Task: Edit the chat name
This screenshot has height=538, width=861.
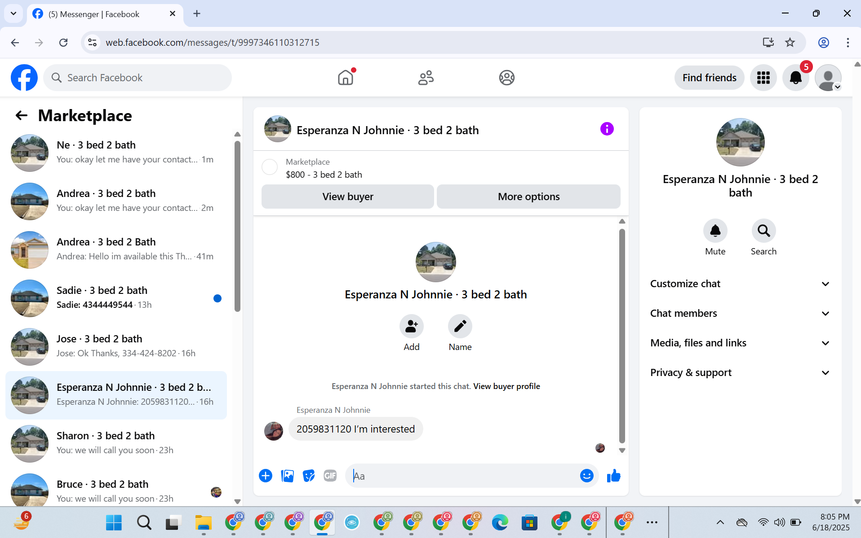Action: (x=460, y=326)
